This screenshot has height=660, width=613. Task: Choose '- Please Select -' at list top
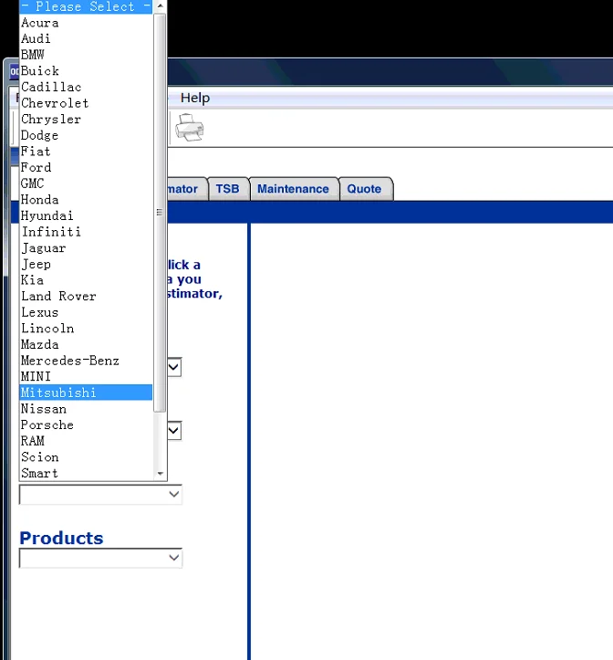86,6
